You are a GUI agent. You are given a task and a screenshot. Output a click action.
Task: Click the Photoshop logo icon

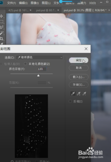point(1,3)
